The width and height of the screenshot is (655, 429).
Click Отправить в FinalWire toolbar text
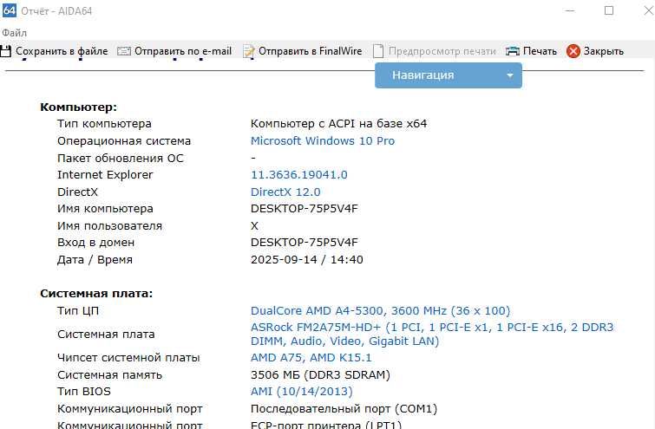pos(311,51)
